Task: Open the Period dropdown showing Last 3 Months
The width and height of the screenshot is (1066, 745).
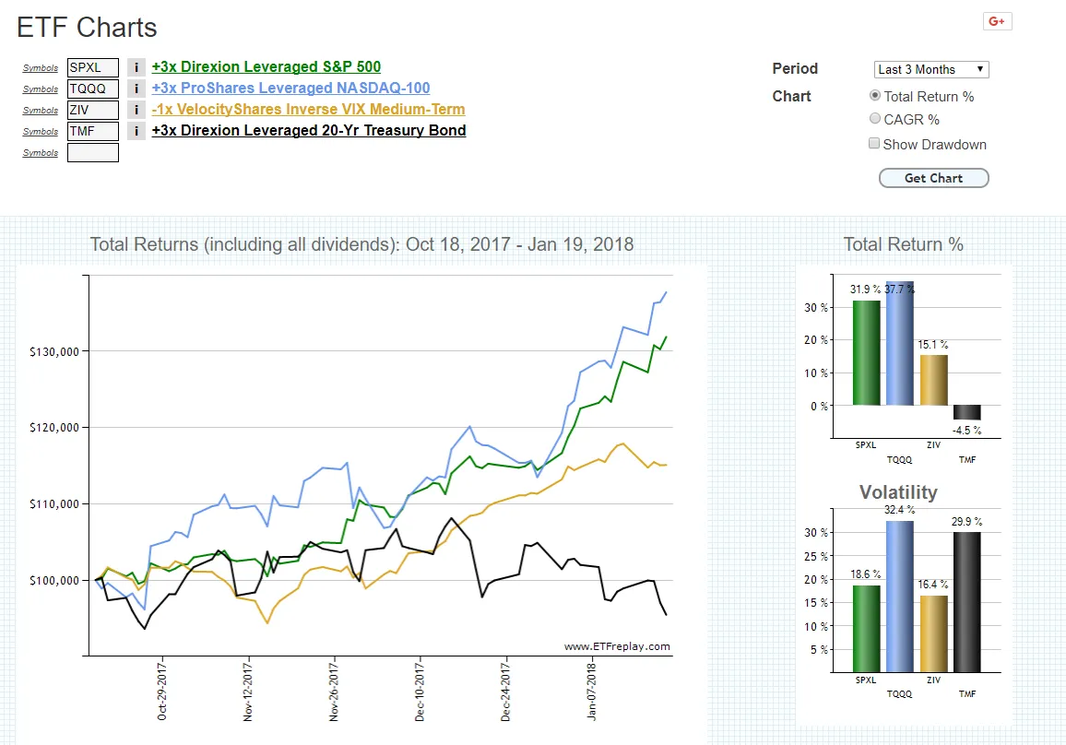Action: [930, 69]
